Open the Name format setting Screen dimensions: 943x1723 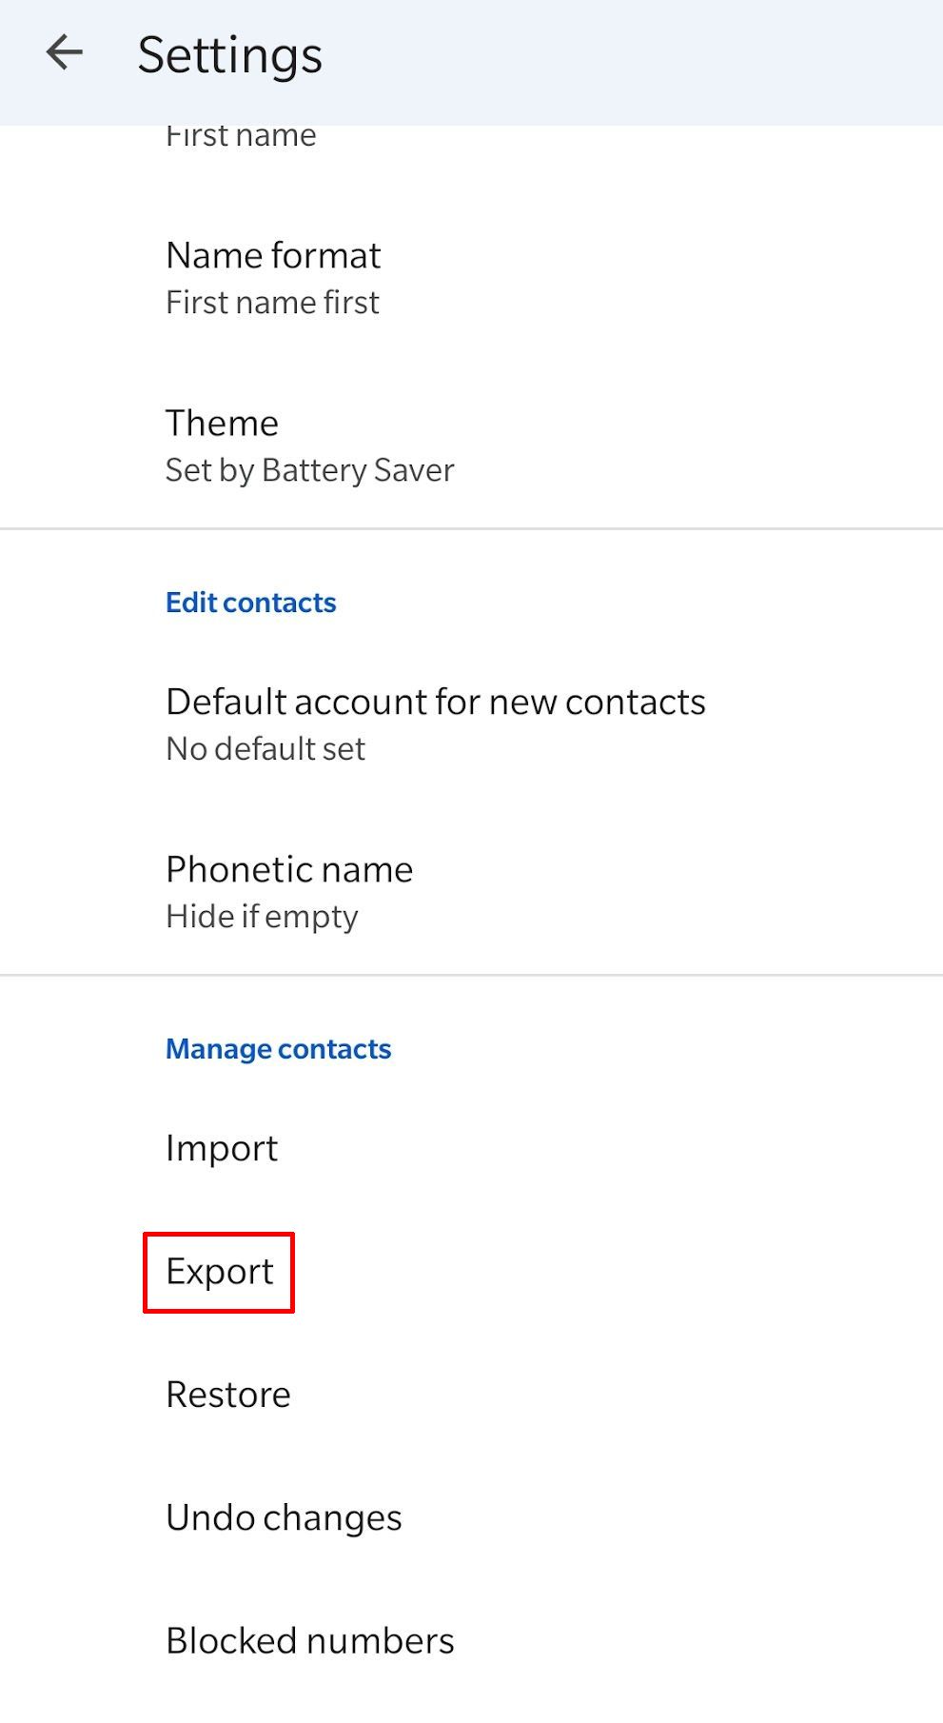[273, 255]
